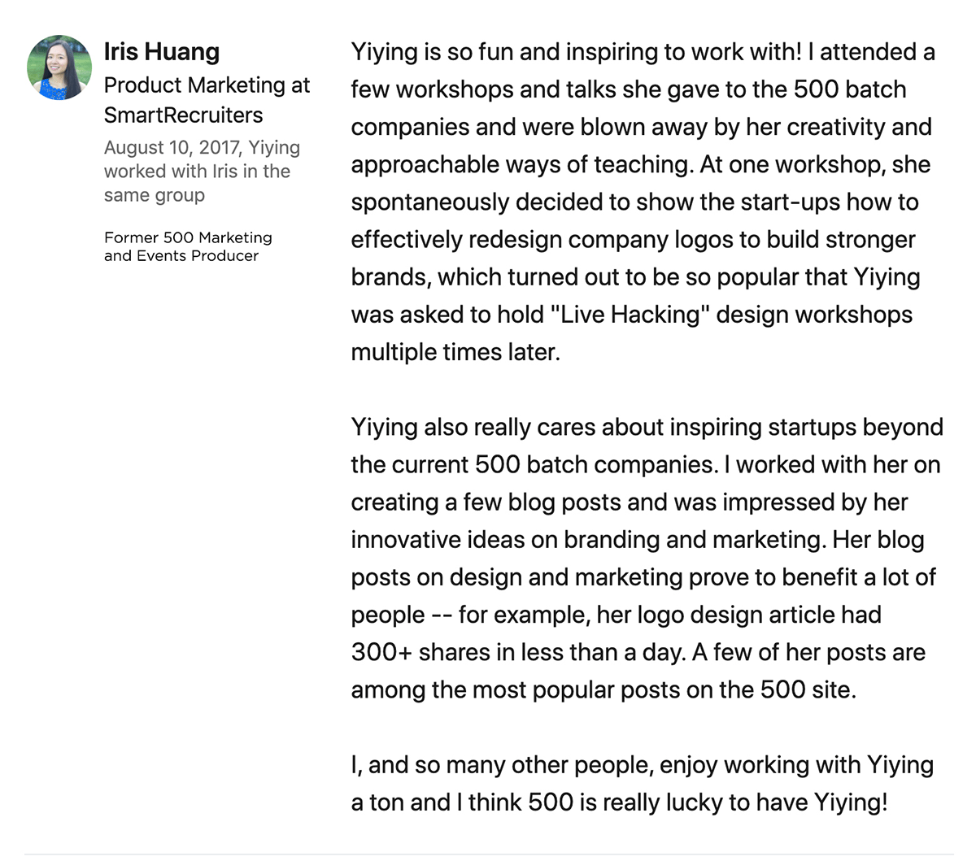Click the 'August 10, 2017' date text

coord(172,148)
